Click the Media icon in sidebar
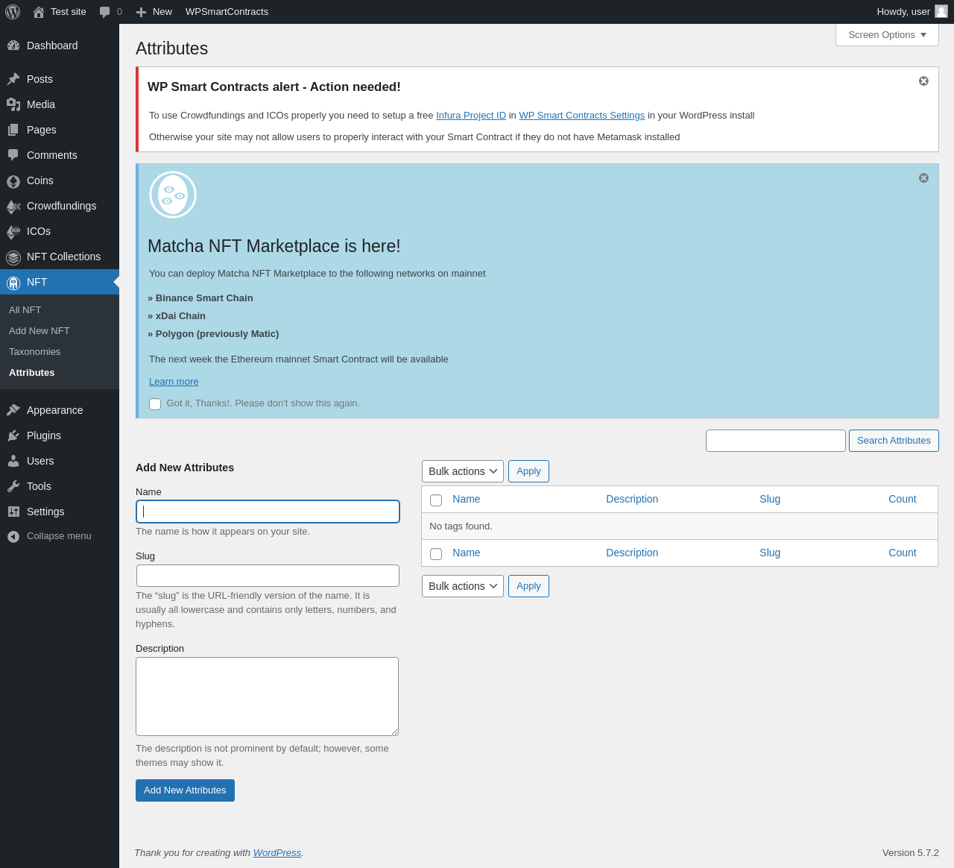 pos(13,104)
